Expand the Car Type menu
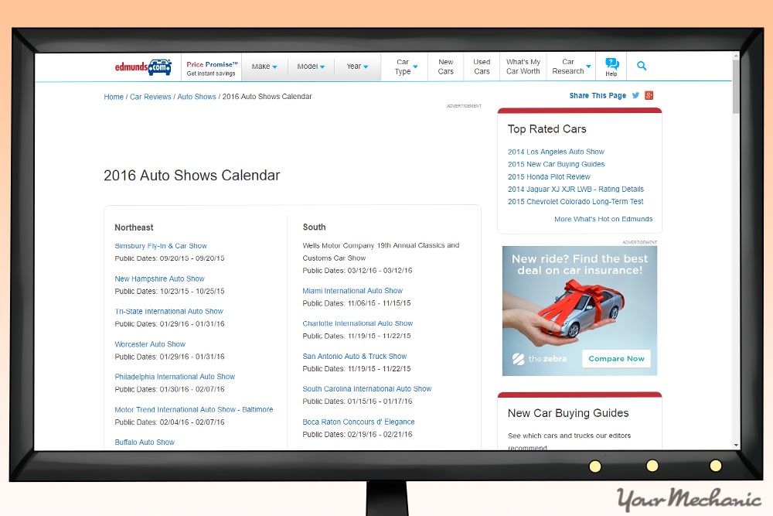773x516 pixels. pos(406,67)
